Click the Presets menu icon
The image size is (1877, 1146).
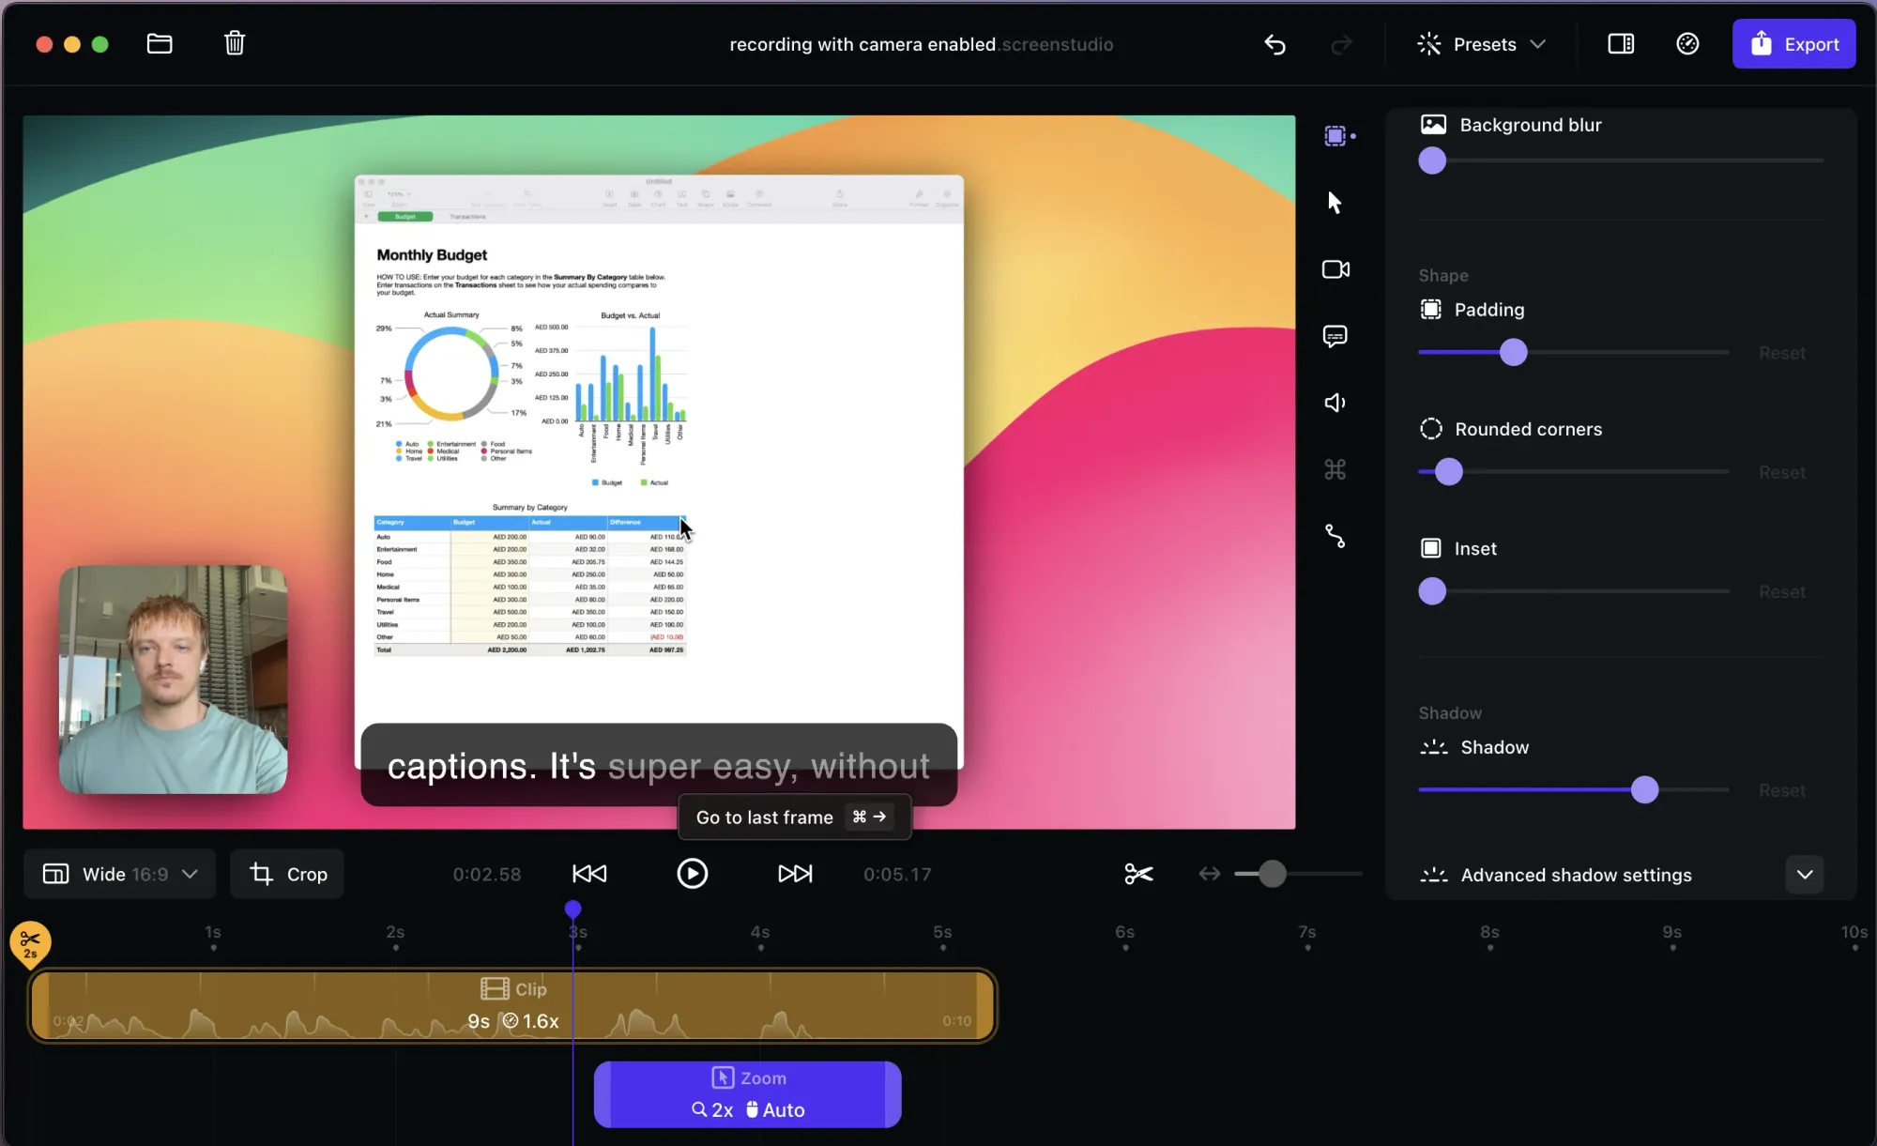1430,43
